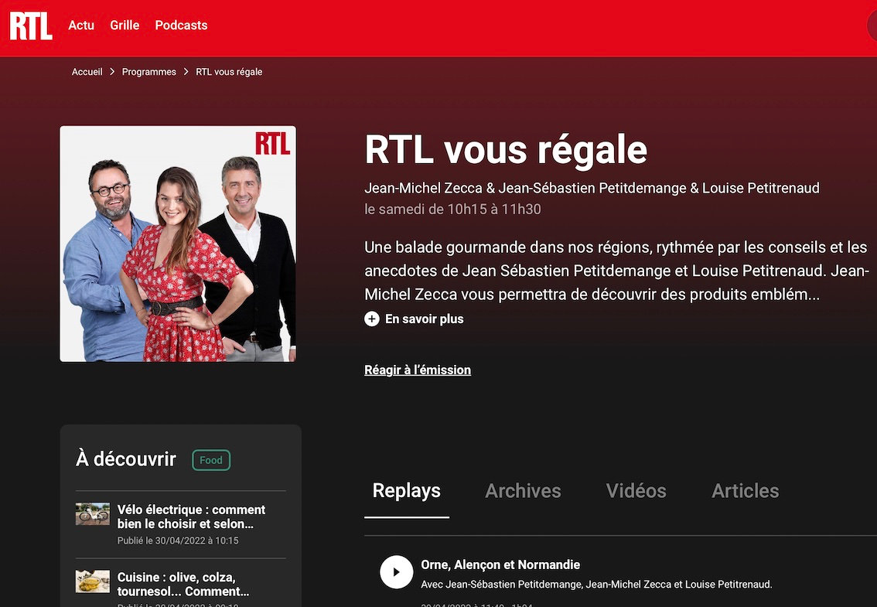The height and width of the screenshot is (607, 877).
Task: Open the Vélo électrique article thumbnail
Action: tap(93, 513)
